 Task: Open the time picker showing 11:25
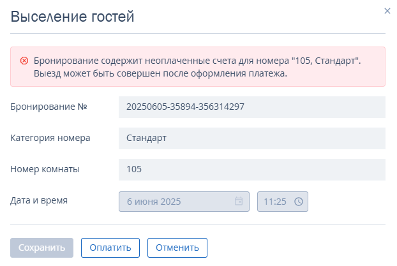click(283, 202)
